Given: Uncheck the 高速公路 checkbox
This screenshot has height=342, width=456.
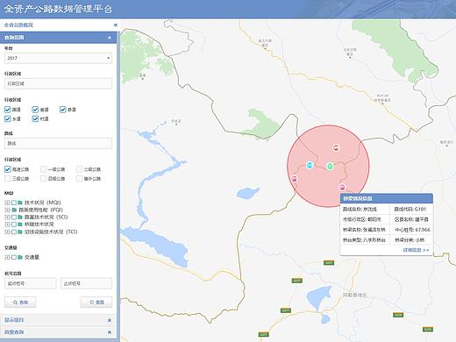Looking at the screenshot, I should click(x=8, y=169).
